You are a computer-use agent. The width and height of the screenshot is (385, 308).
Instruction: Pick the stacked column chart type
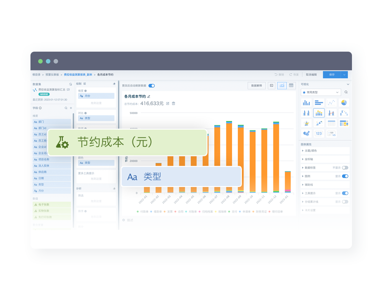(319, 113)
